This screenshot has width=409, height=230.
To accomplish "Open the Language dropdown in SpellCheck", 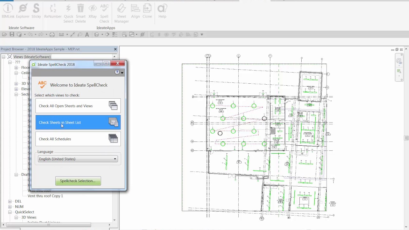I will [x=78, y=159].
